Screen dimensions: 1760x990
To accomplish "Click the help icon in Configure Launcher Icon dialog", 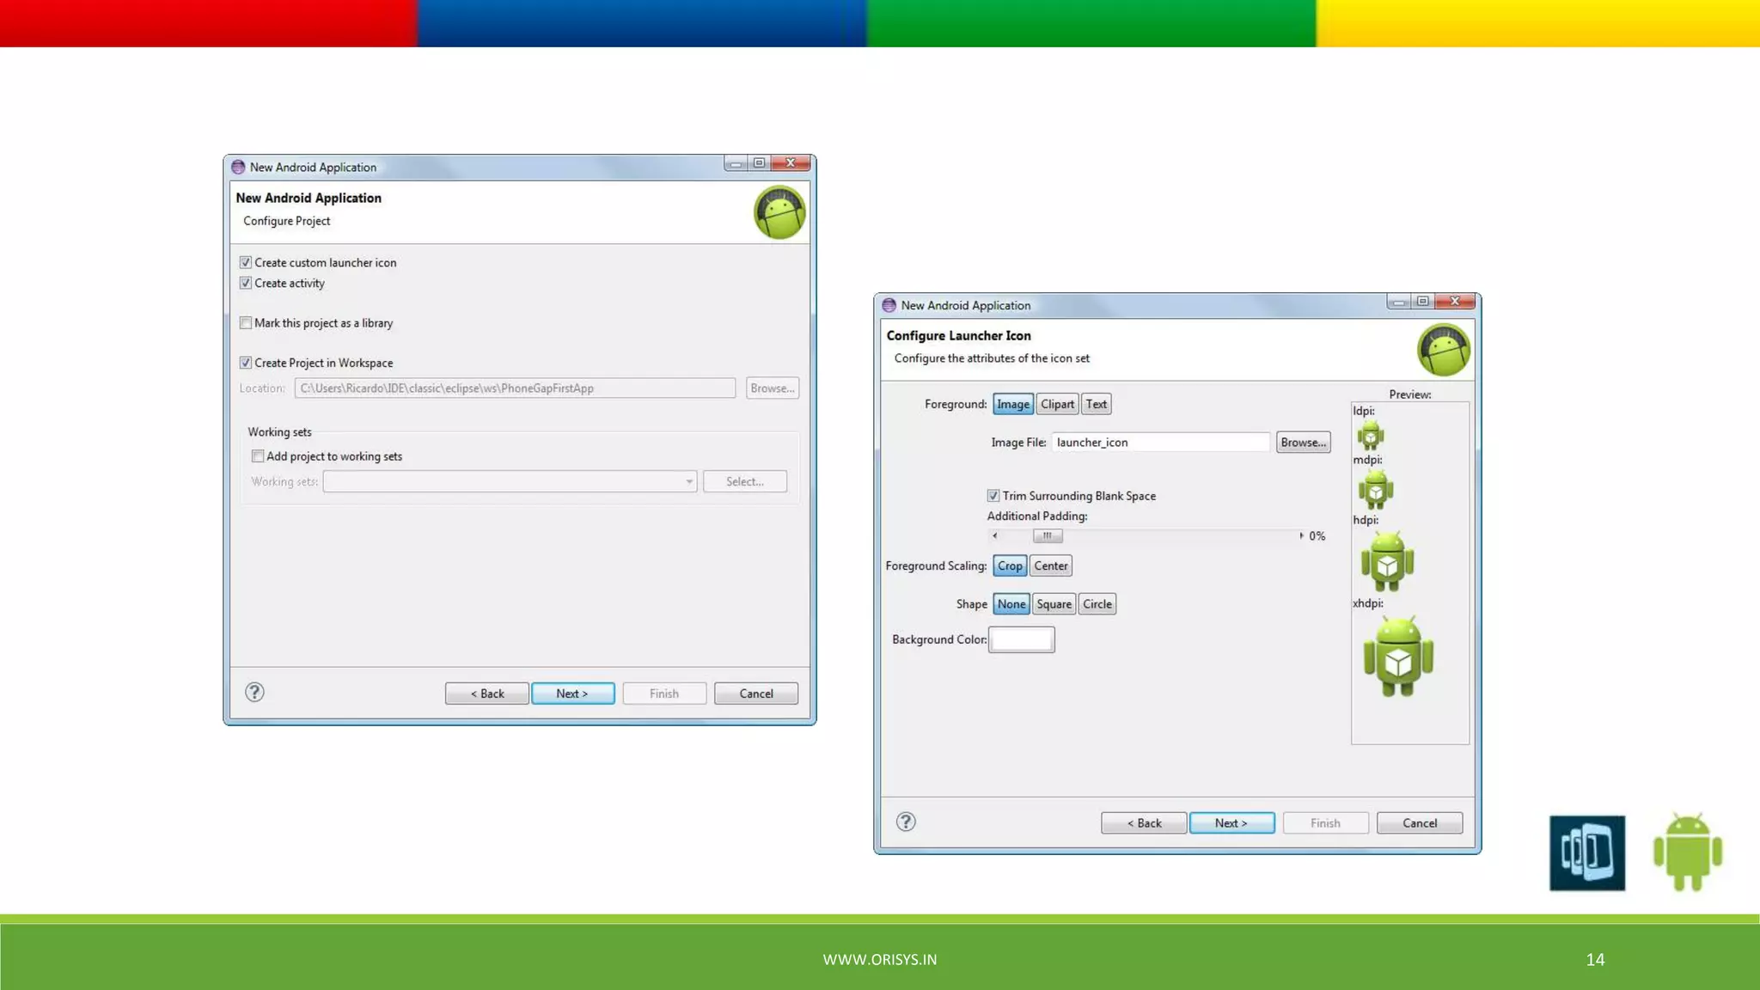I will (x=906, y=822).
